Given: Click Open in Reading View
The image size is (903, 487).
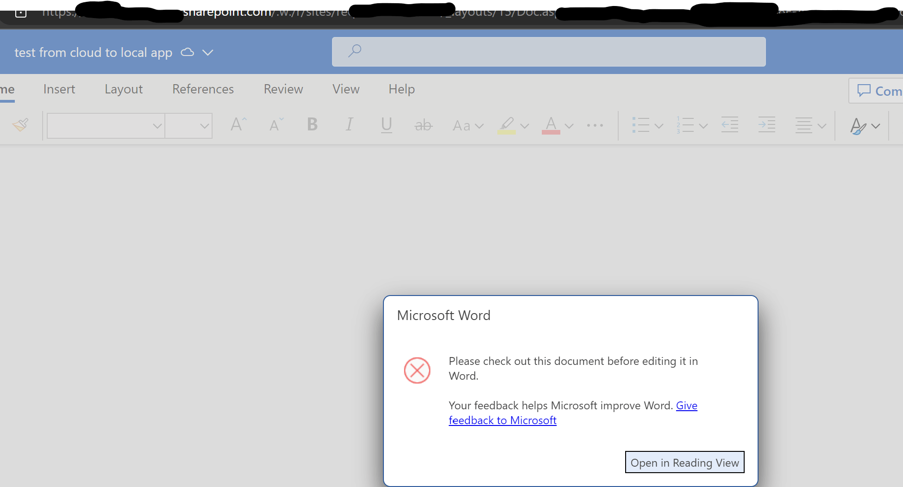Looking at the screenshot, I should pyautogui.click(x=684, y=462).
